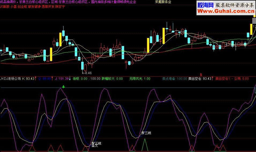Click the blue D: 89.45 value

(45, 79)
